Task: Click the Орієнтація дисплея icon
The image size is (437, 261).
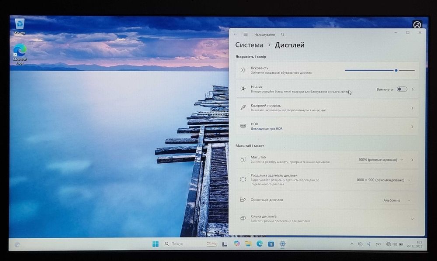Action: [x=243, y=199]
